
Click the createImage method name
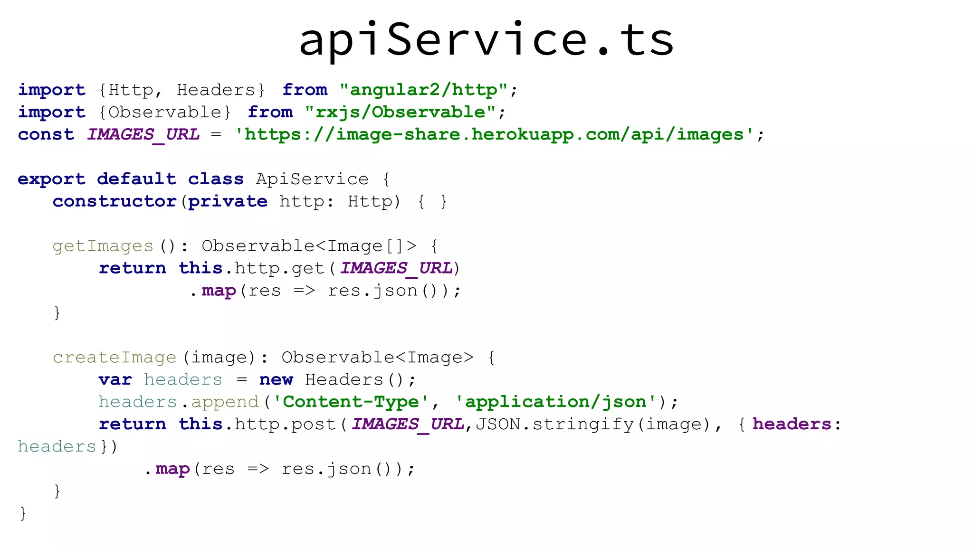(114, 358)
